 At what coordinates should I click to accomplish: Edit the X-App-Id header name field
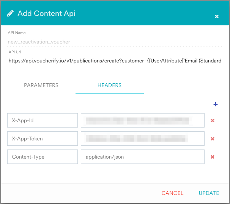(x=42, y=120)
